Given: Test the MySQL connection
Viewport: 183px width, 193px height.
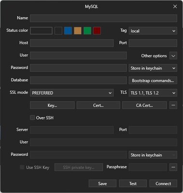Looking at the screenshot, I should coord(133,183).
